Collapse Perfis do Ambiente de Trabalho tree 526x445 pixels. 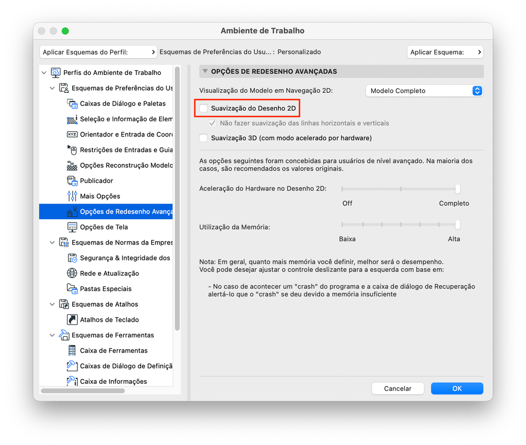point(44,73)
